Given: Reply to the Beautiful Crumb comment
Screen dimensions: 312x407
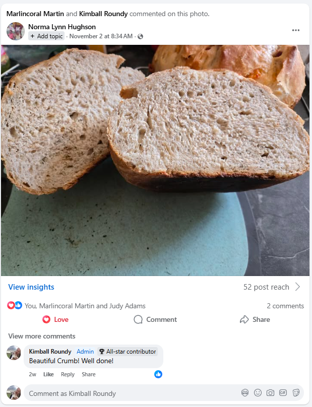Looking at the screenshot, I should [x=68, y=374].
